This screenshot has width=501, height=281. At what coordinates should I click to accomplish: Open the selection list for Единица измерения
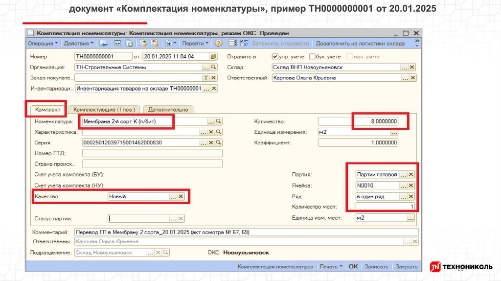[394, 132]
